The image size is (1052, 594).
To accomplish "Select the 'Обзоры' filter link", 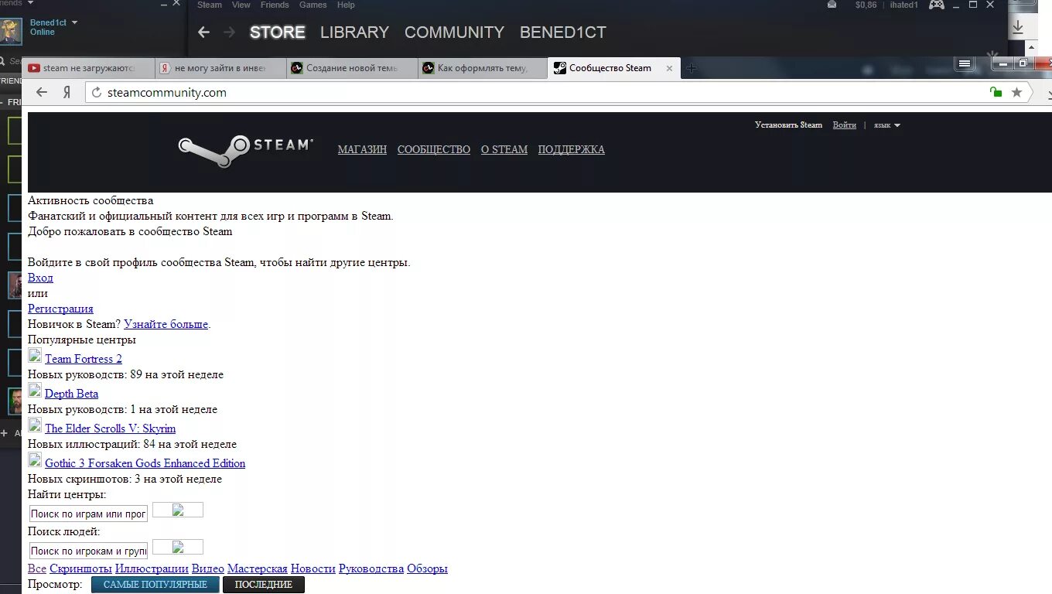I will click(428, 568).
